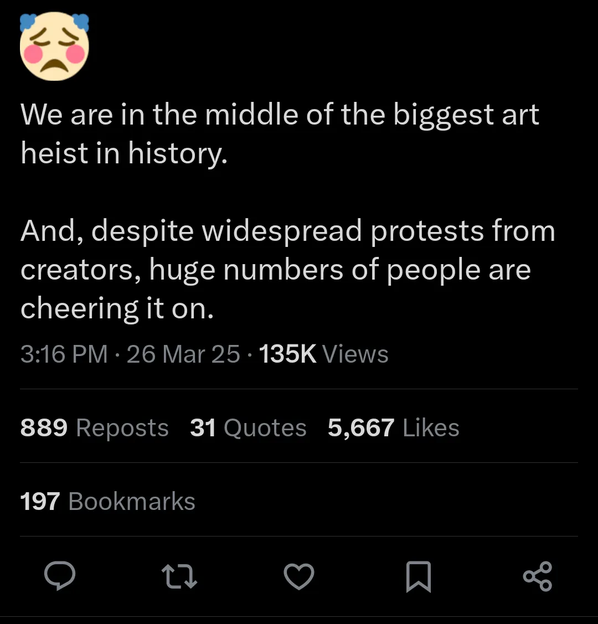
Task: Click the "cheering it on." text line
Action: [117, 308]
